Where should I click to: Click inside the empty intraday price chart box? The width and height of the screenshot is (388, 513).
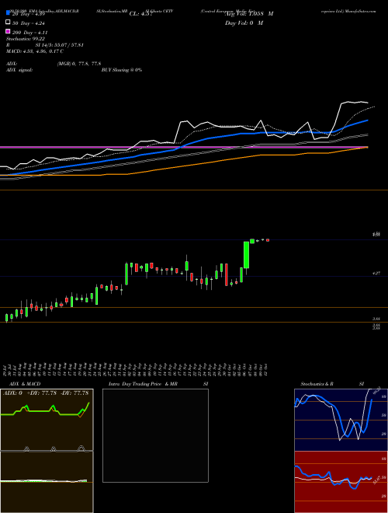coord(155,435)
